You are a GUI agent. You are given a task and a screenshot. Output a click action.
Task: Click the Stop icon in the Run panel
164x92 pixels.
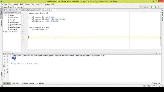[x=4, y=59]
